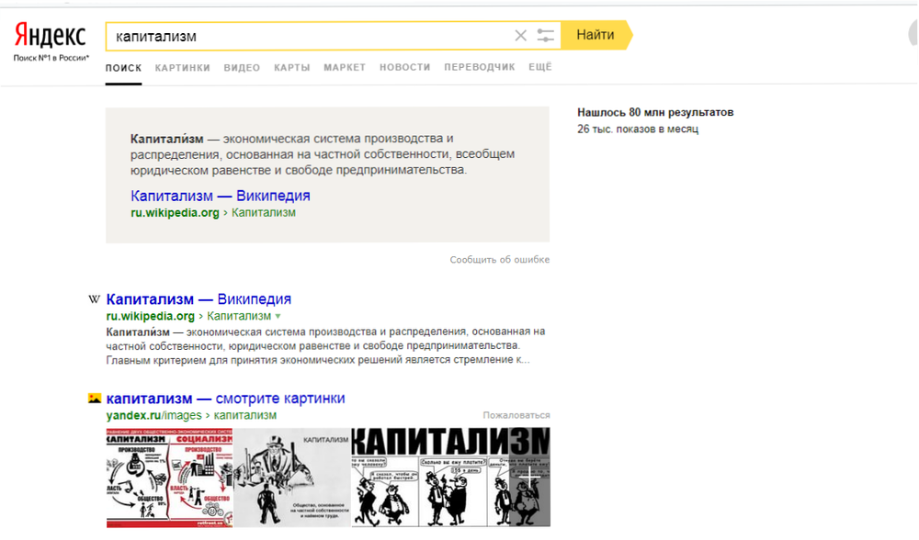The height and width of the screenshot is (540, 919).
Task: Click the Пожаловаться link
Action: click(516, 415)
